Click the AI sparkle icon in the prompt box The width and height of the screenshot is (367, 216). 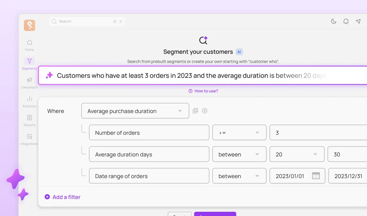point(49,75)
